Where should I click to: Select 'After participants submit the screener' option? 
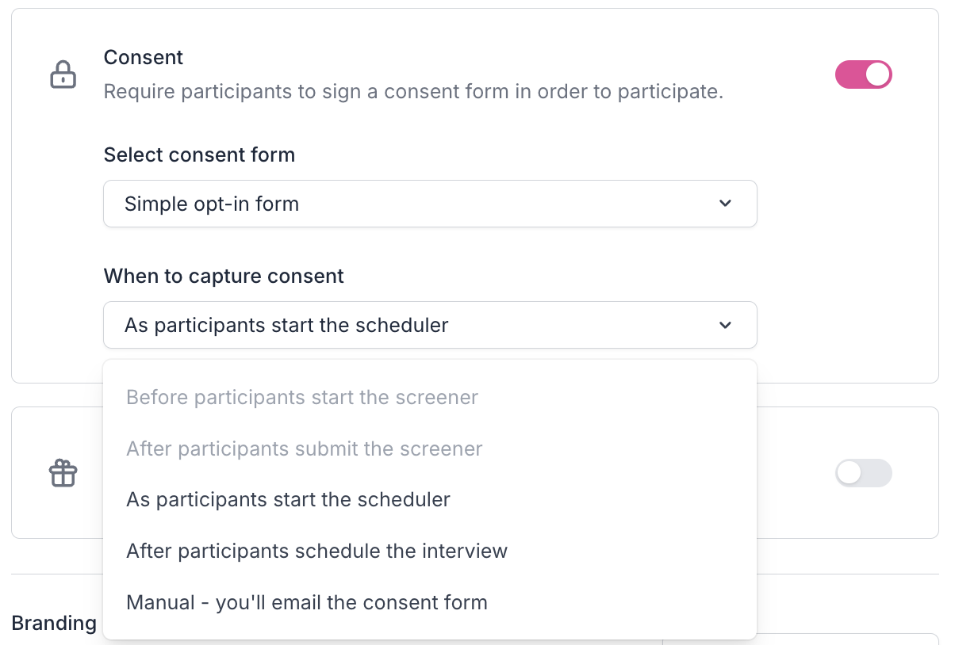[305, 448]
